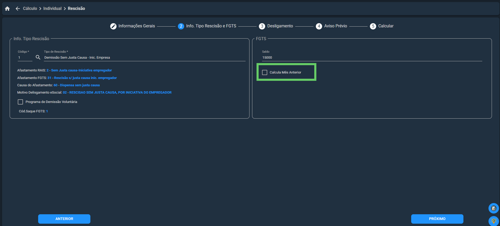
Task: Jump to step 5 Calcular circle
Action: pyautogui.click(x=373, y=26)
